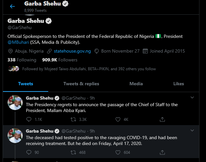Screen dimensions: 206x162
Task: Click Garba Shehu's avatar on first tweet
Action: pyautogui.click(x=15, y=103)
